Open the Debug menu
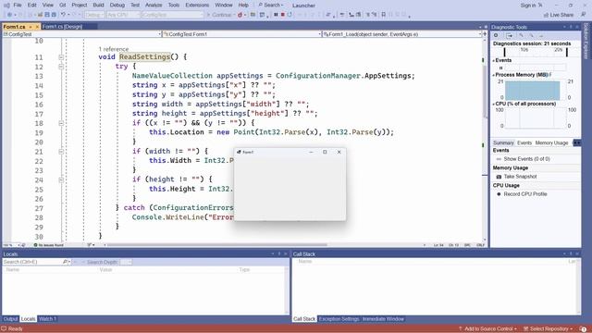This screenshot has height=333, width=592. [117, 6]
